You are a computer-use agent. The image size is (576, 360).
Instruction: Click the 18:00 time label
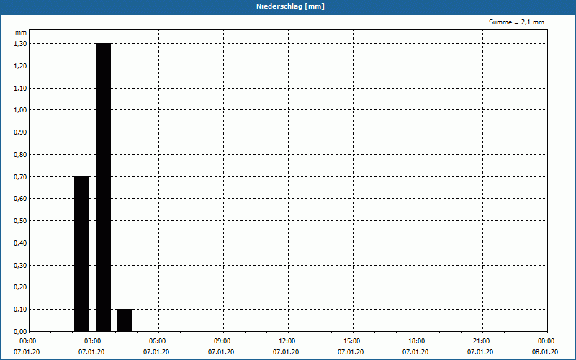[x=417, y=341]
